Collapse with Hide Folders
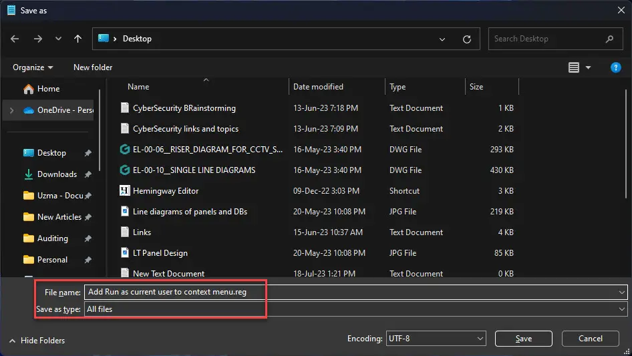This screenshot has width=632, height=356. click(x=37, y=341)
